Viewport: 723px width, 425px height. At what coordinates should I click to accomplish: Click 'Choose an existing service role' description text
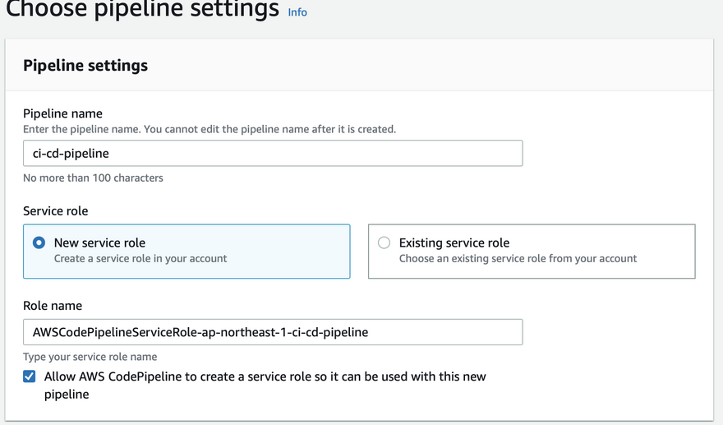point(518,258)
